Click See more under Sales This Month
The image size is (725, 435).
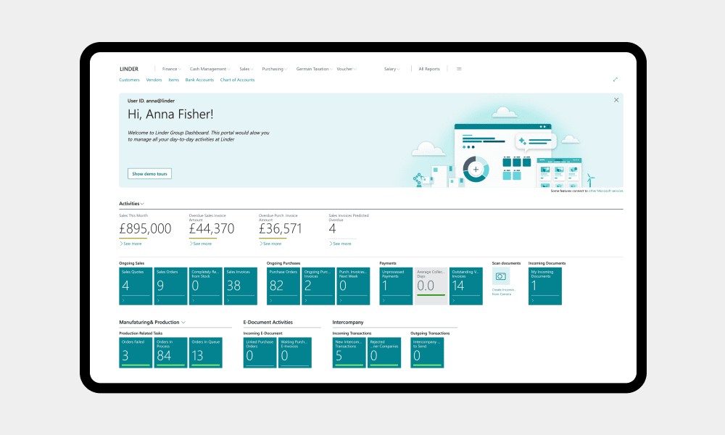click(130, 244)
